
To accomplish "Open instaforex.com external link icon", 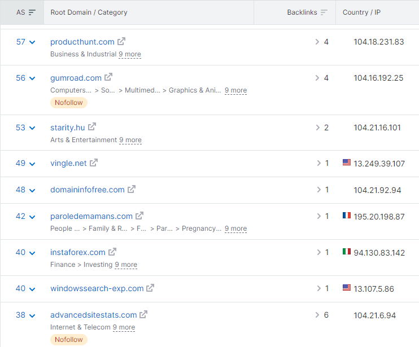I will (112, 252).
